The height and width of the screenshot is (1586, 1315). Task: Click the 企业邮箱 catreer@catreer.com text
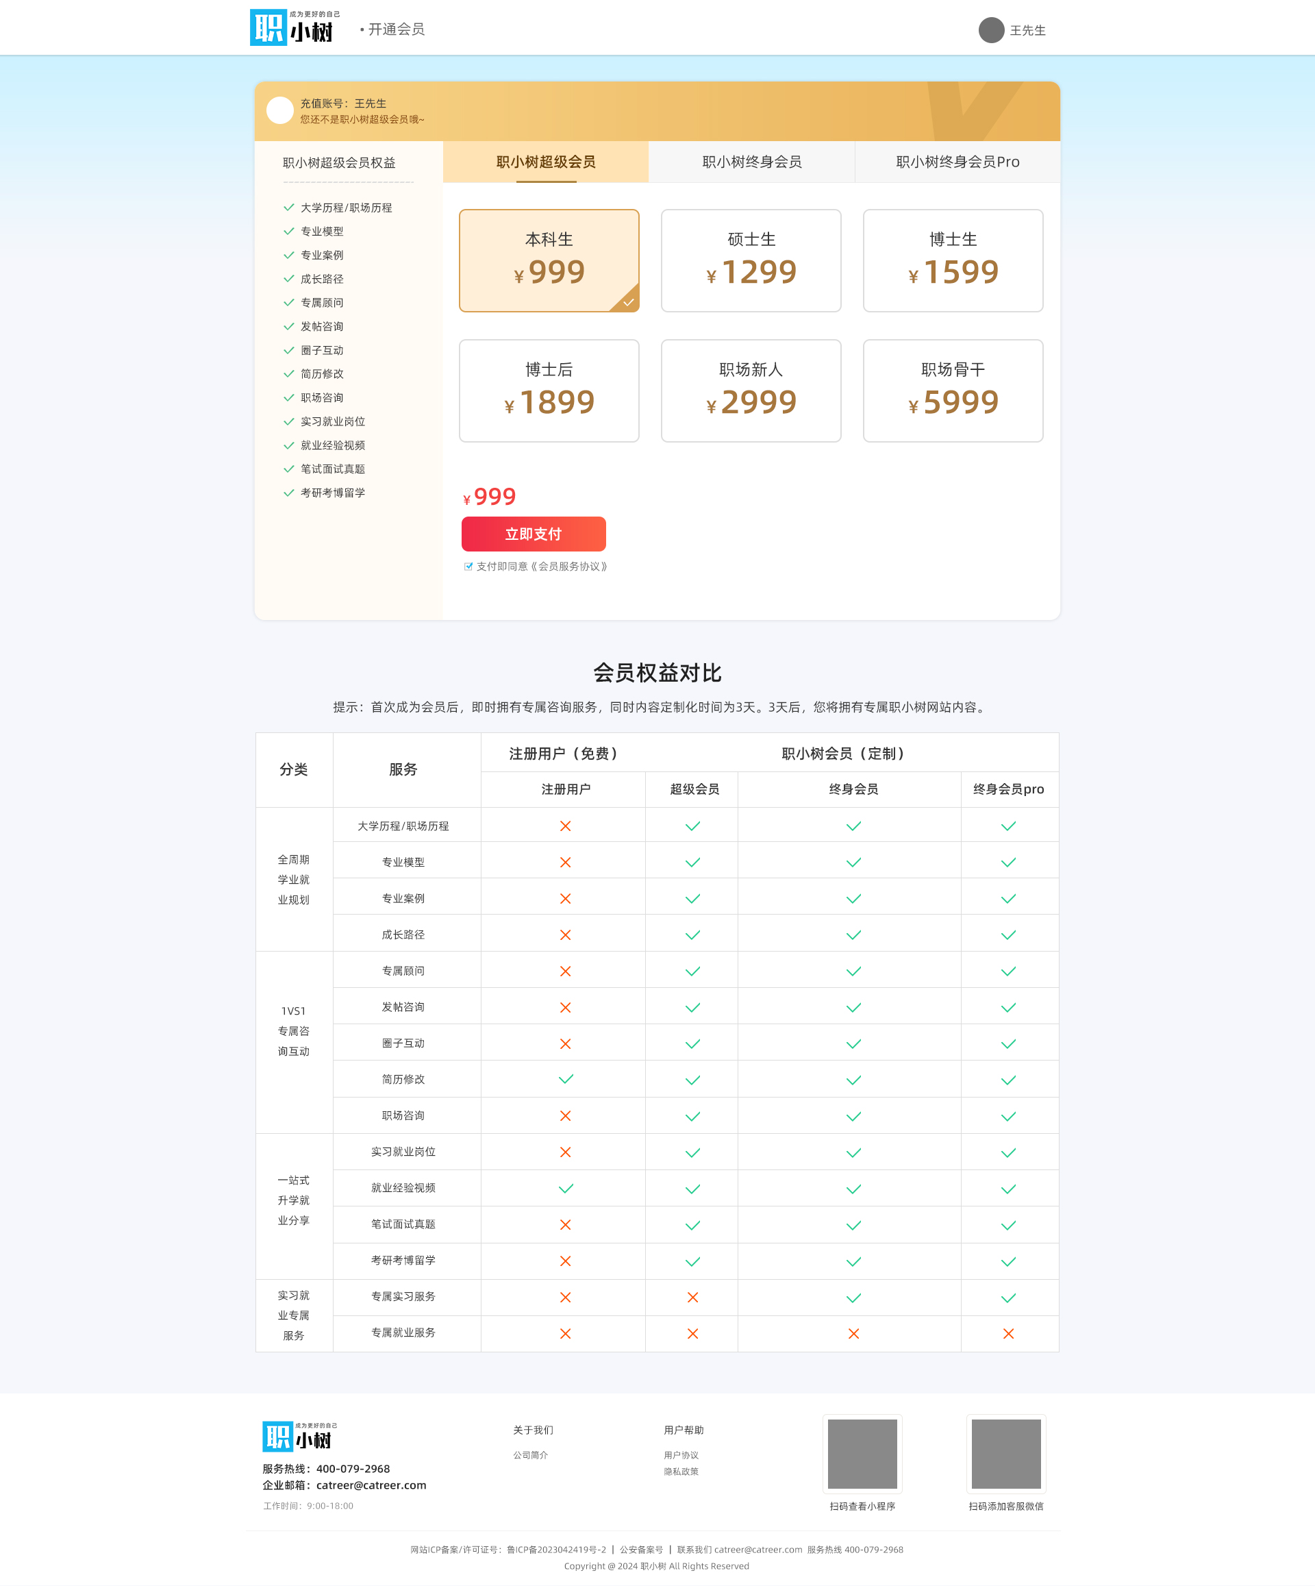[x=345, y=1485]
